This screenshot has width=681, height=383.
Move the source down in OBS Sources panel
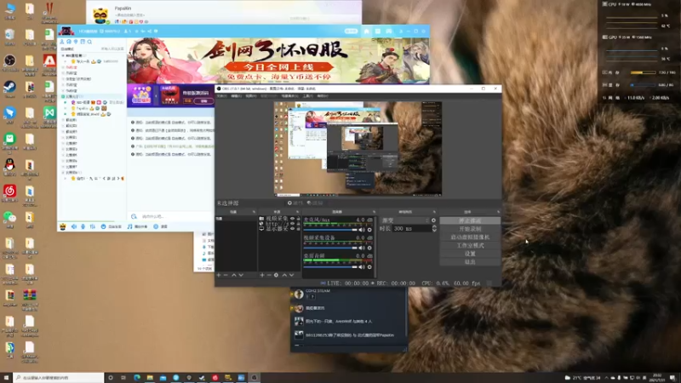(x=291, y=275)
